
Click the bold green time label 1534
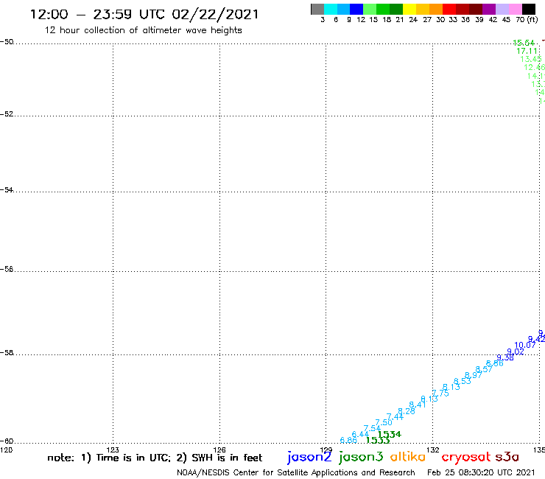tap(390, 434)
